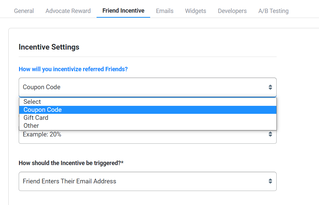This screenshot has height=205, width=319.
Task: Click the 'How will you incentivize referred Friends?' label
Action: click(73, 69)
